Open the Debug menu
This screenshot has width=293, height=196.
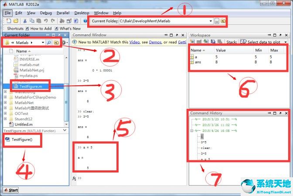pyautogui.click(x=46, y=13)
